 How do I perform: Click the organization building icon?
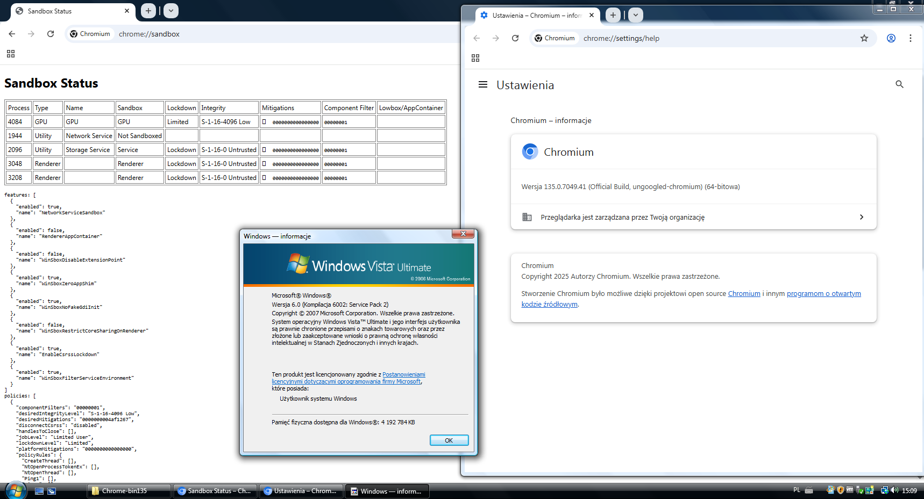[x=527, y=217]
